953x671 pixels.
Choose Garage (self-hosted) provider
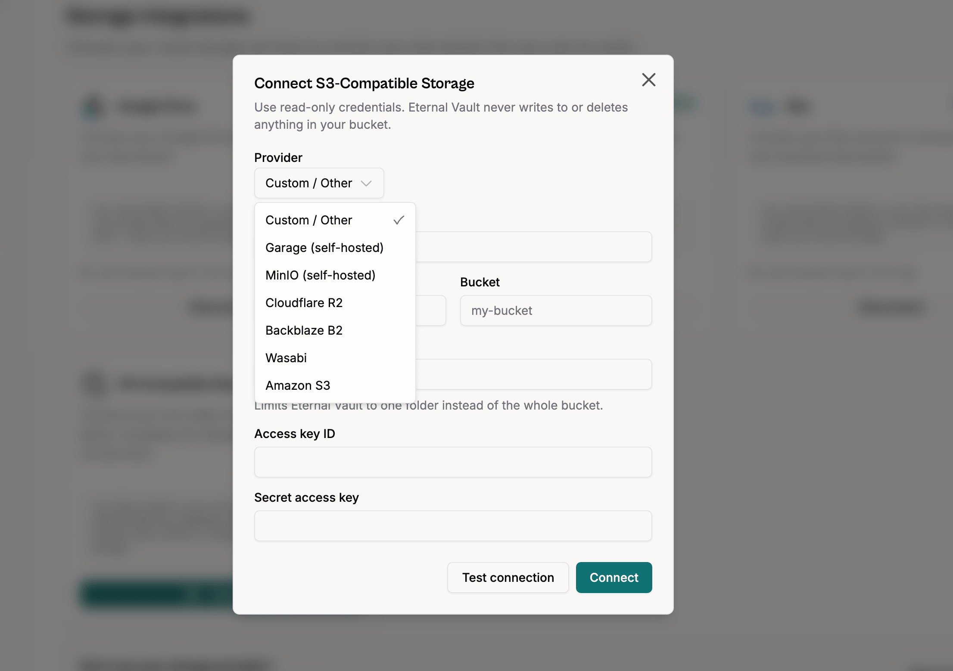[335, 248]
